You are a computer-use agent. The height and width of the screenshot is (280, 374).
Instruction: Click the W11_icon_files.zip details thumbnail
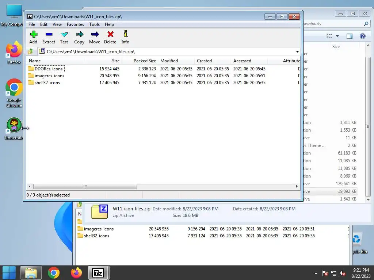click(x=99, y=211)
